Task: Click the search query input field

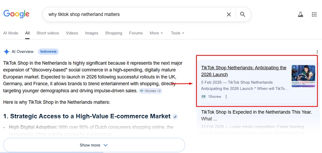Action: [x=134, y=14]
